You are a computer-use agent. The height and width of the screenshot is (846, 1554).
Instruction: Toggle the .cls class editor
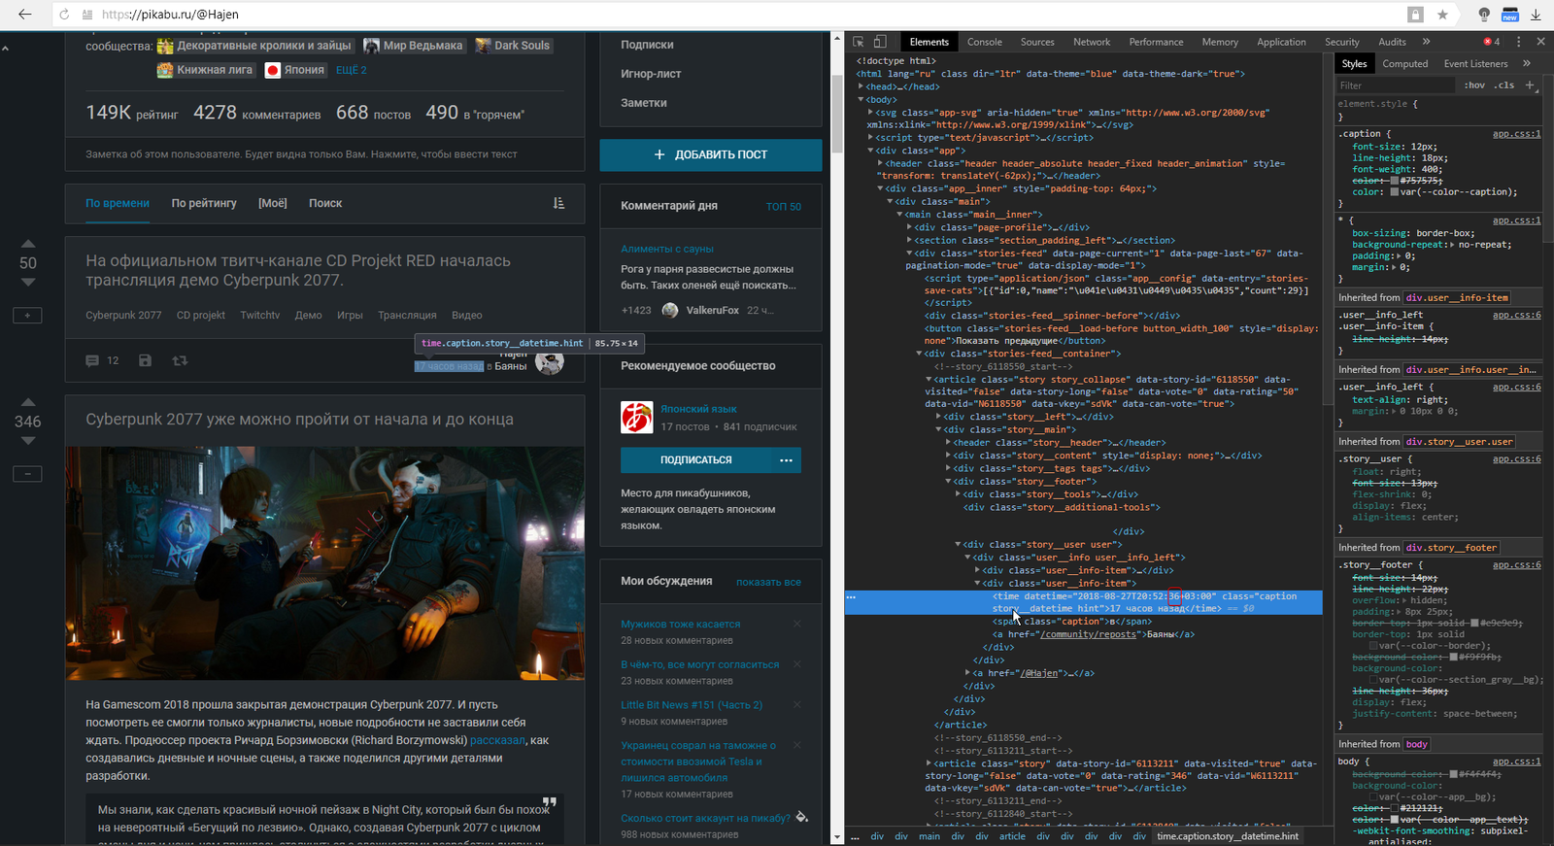coord(1504,85)
